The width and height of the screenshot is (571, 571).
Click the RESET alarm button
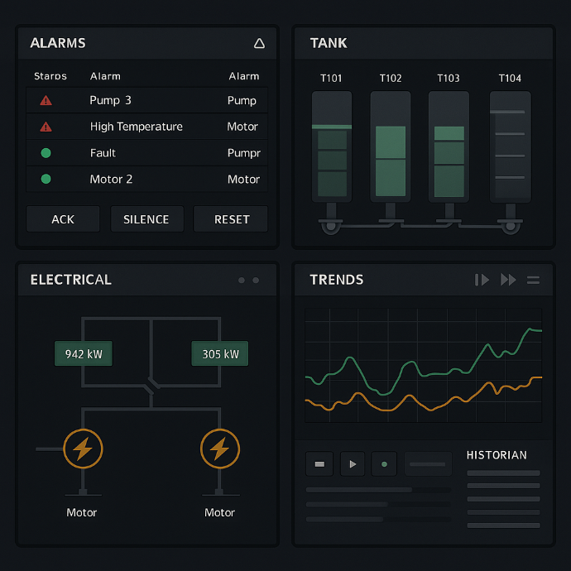click(x=232, y=219)
